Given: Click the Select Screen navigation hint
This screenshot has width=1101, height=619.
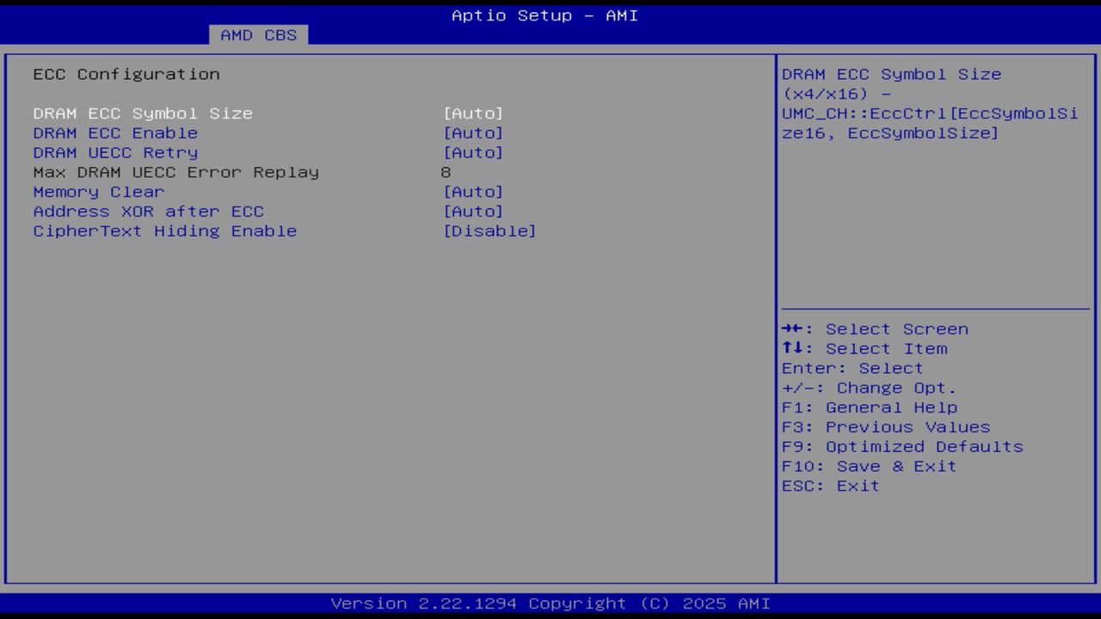Looking at the screenshot, I should [874, 328].
